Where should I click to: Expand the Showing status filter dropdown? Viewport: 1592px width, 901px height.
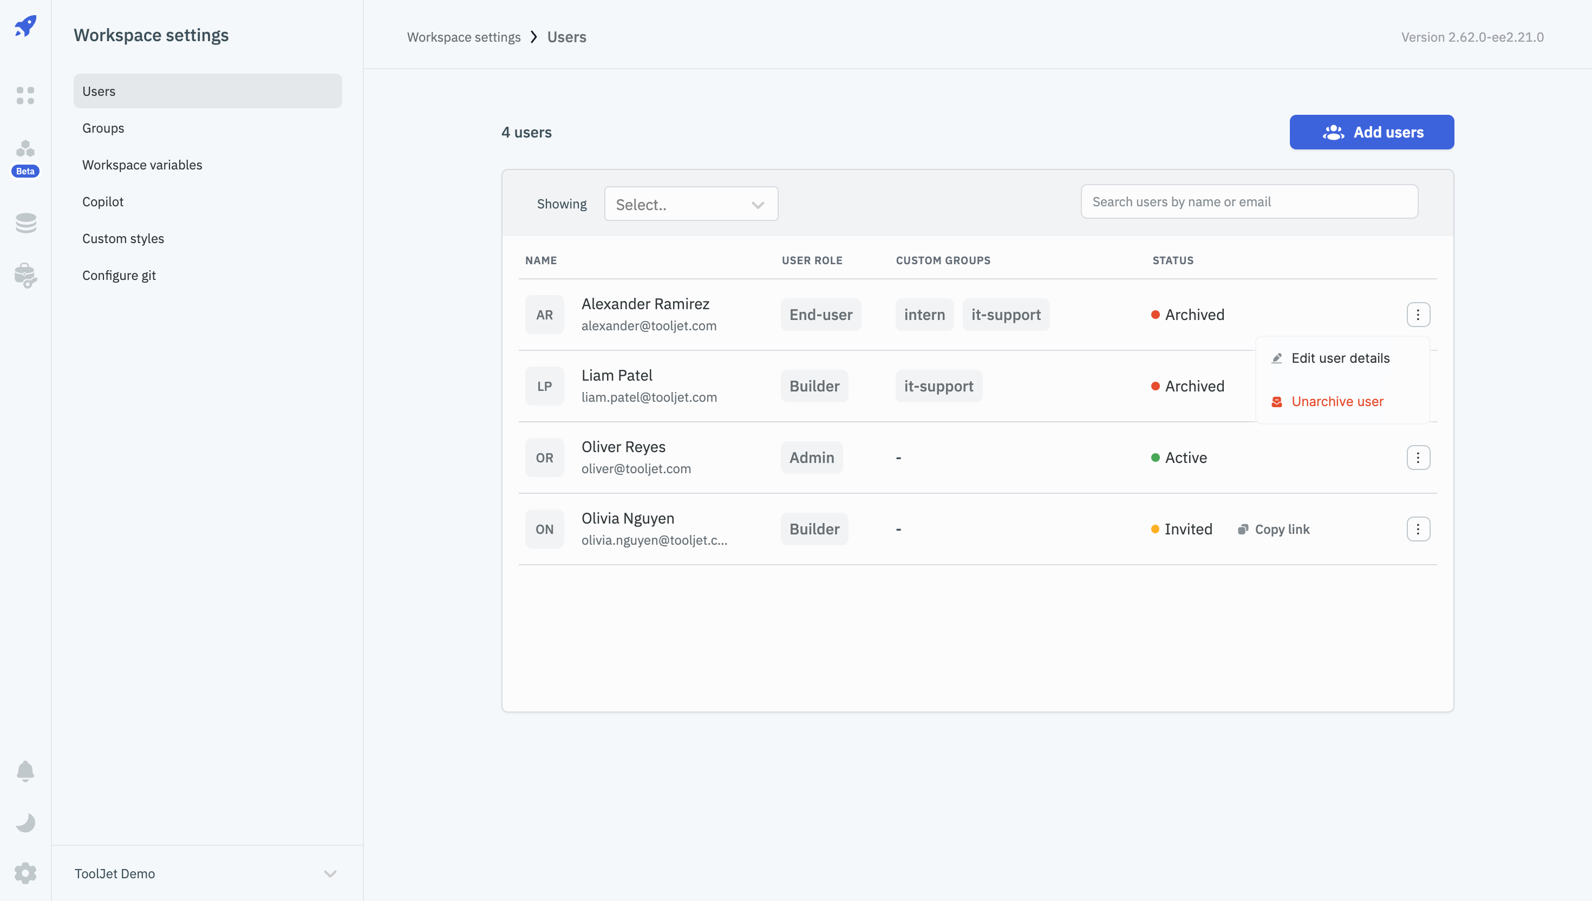690,204
